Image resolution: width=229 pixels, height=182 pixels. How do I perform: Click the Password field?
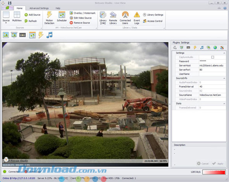click(x=212, y=61)
